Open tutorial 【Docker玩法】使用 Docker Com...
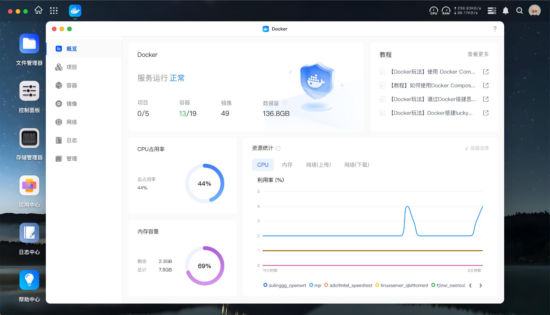Viewport: 550px width, 315px height. coord(433,72)
